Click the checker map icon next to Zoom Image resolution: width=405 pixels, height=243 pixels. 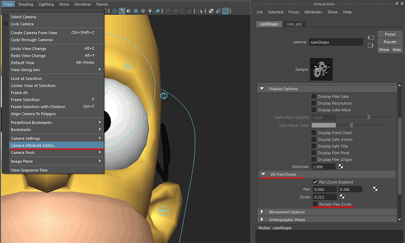tap(343, 197)
